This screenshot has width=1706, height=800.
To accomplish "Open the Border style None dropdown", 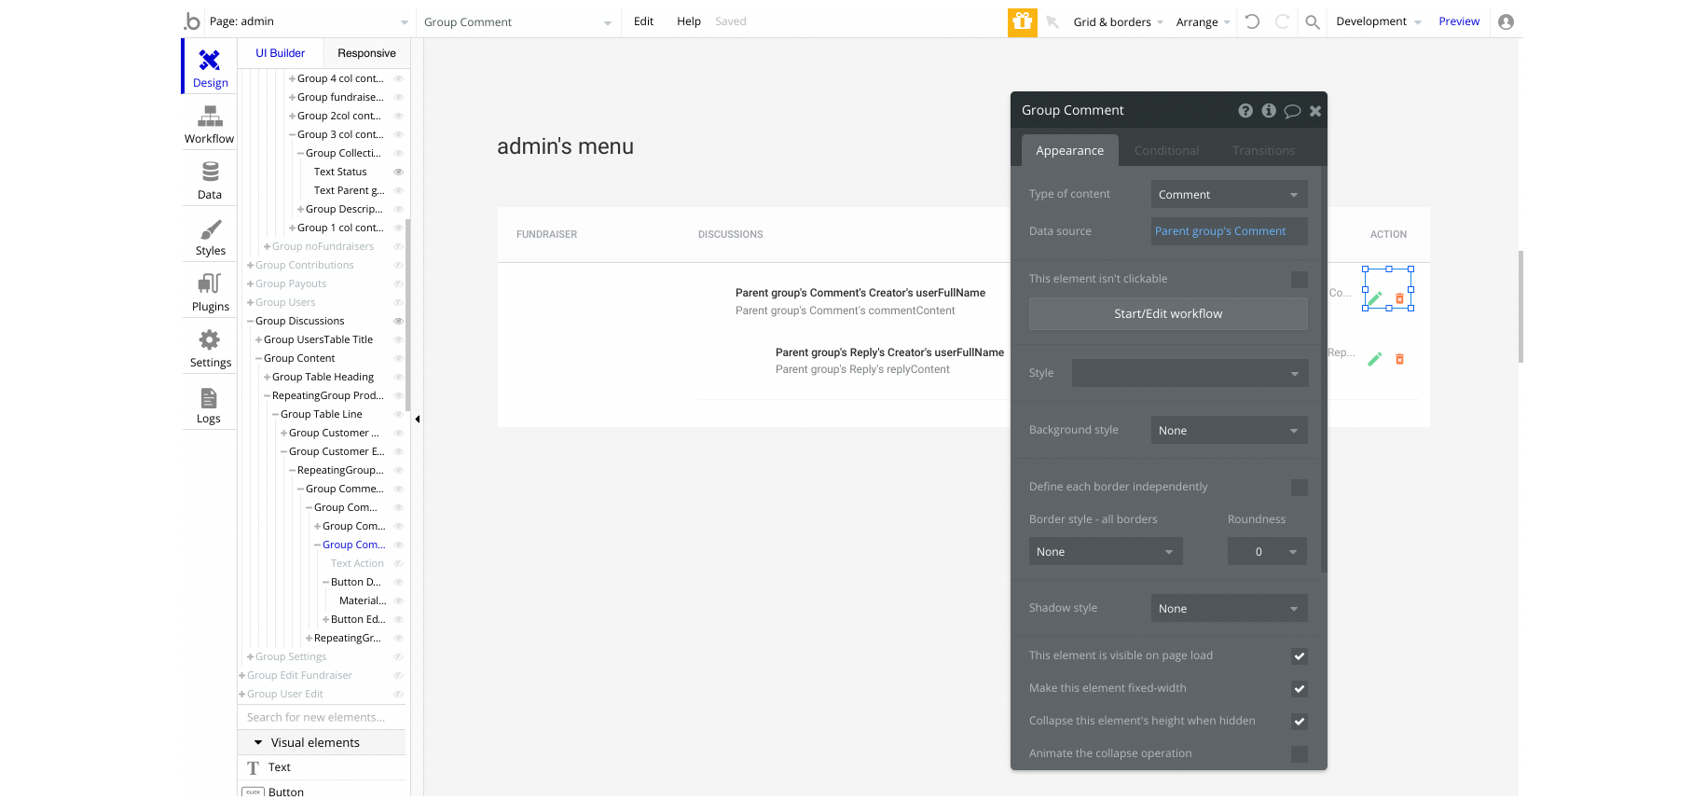I will tap(1106, 551).
